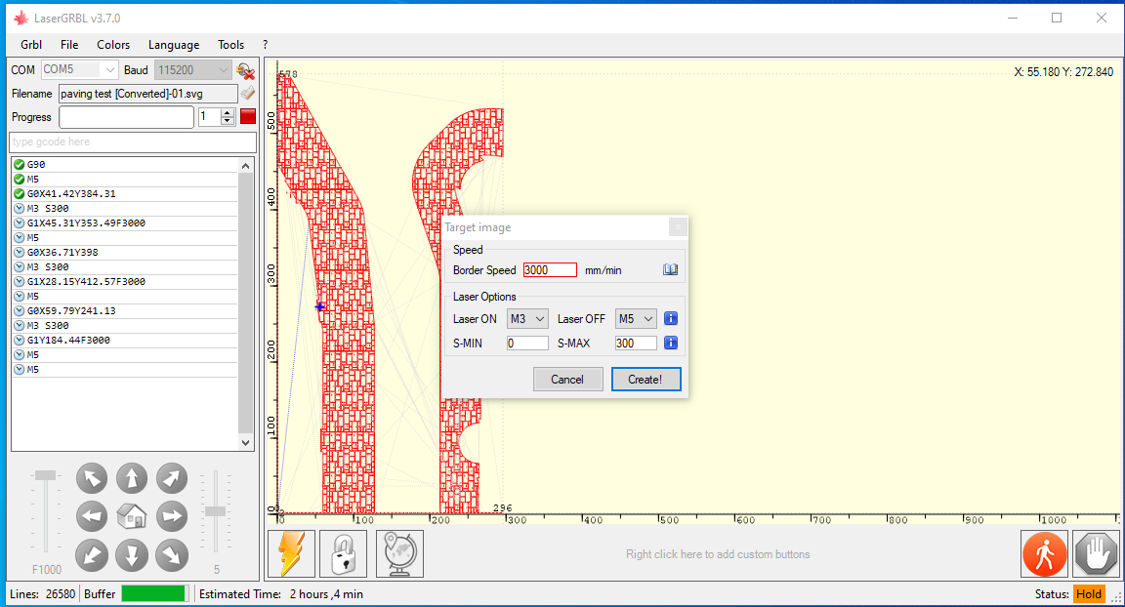Select the G1Y184.44F3000 gcode line
1125x607 pixels.
tap(125, 341)
